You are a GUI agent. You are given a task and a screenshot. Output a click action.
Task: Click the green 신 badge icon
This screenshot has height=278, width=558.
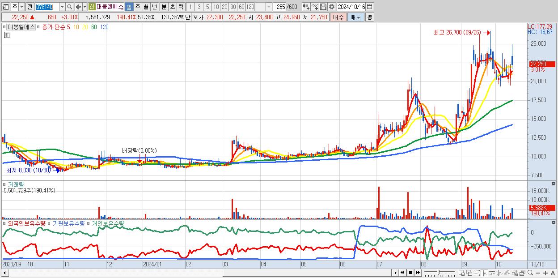click(x=92, y=7)
